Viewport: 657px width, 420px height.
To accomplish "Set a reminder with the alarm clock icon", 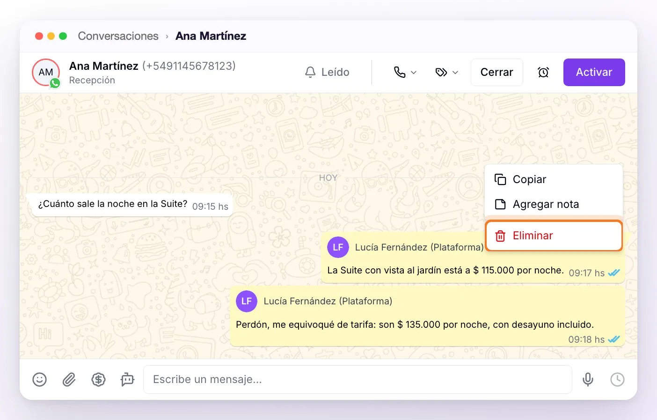I will (543, 72).
